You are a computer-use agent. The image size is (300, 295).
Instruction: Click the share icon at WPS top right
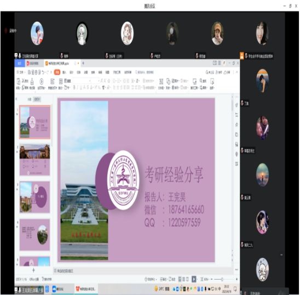[x=227, y=72]
